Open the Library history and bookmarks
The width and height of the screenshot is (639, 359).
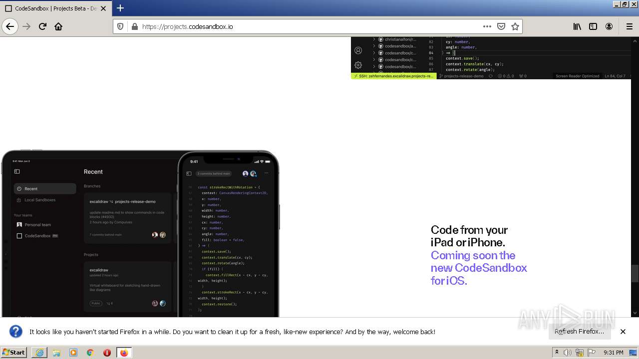coord(577,26)
